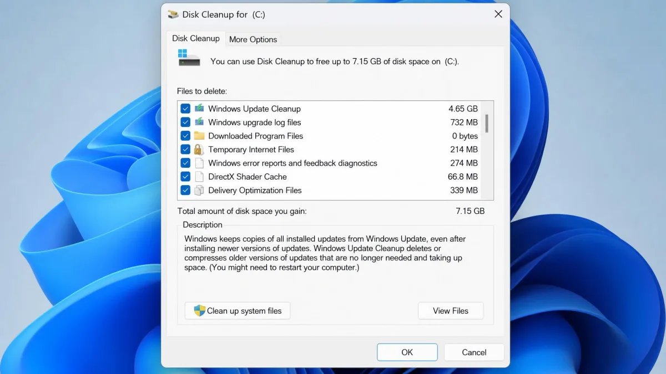Click the 0 bytes size value
Image resolution: width=666 pixels, height=374 pixels.
pos(465,136)
